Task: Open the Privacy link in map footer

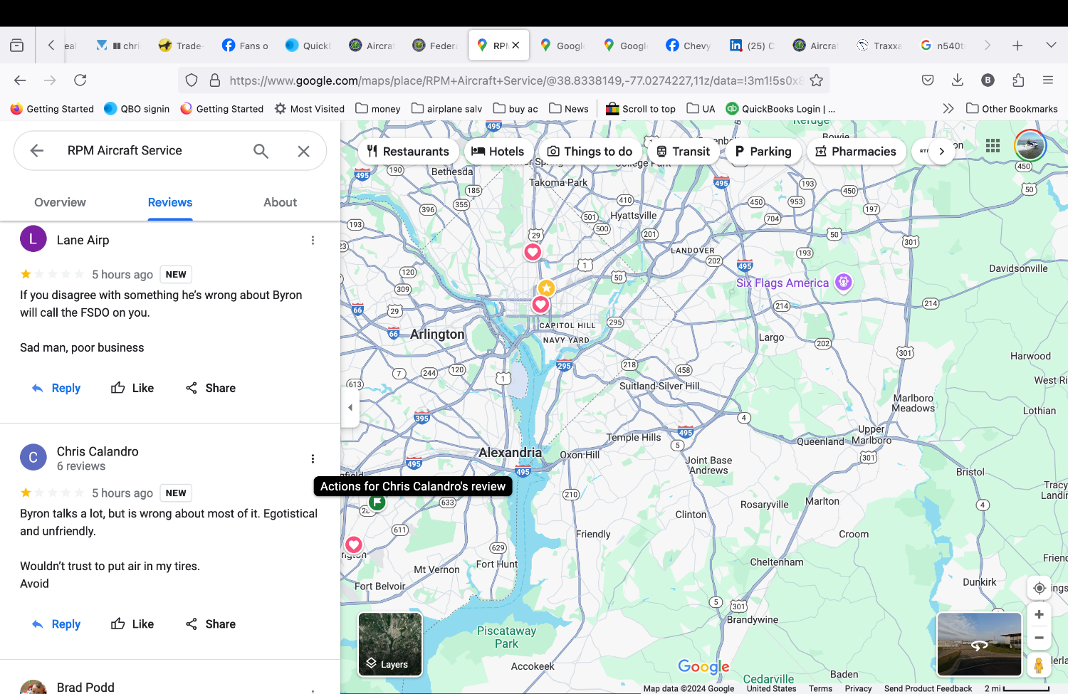Action: click(x=858, y=688)
